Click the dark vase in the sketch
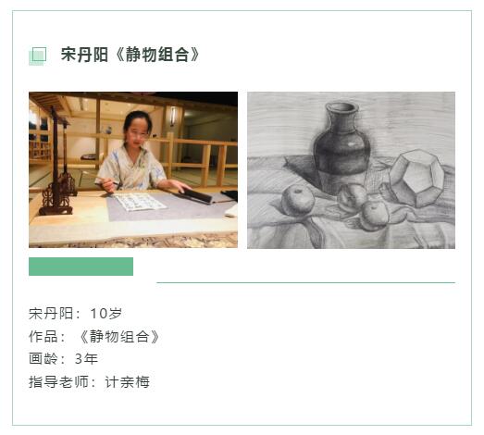 [x=341, y=145]
